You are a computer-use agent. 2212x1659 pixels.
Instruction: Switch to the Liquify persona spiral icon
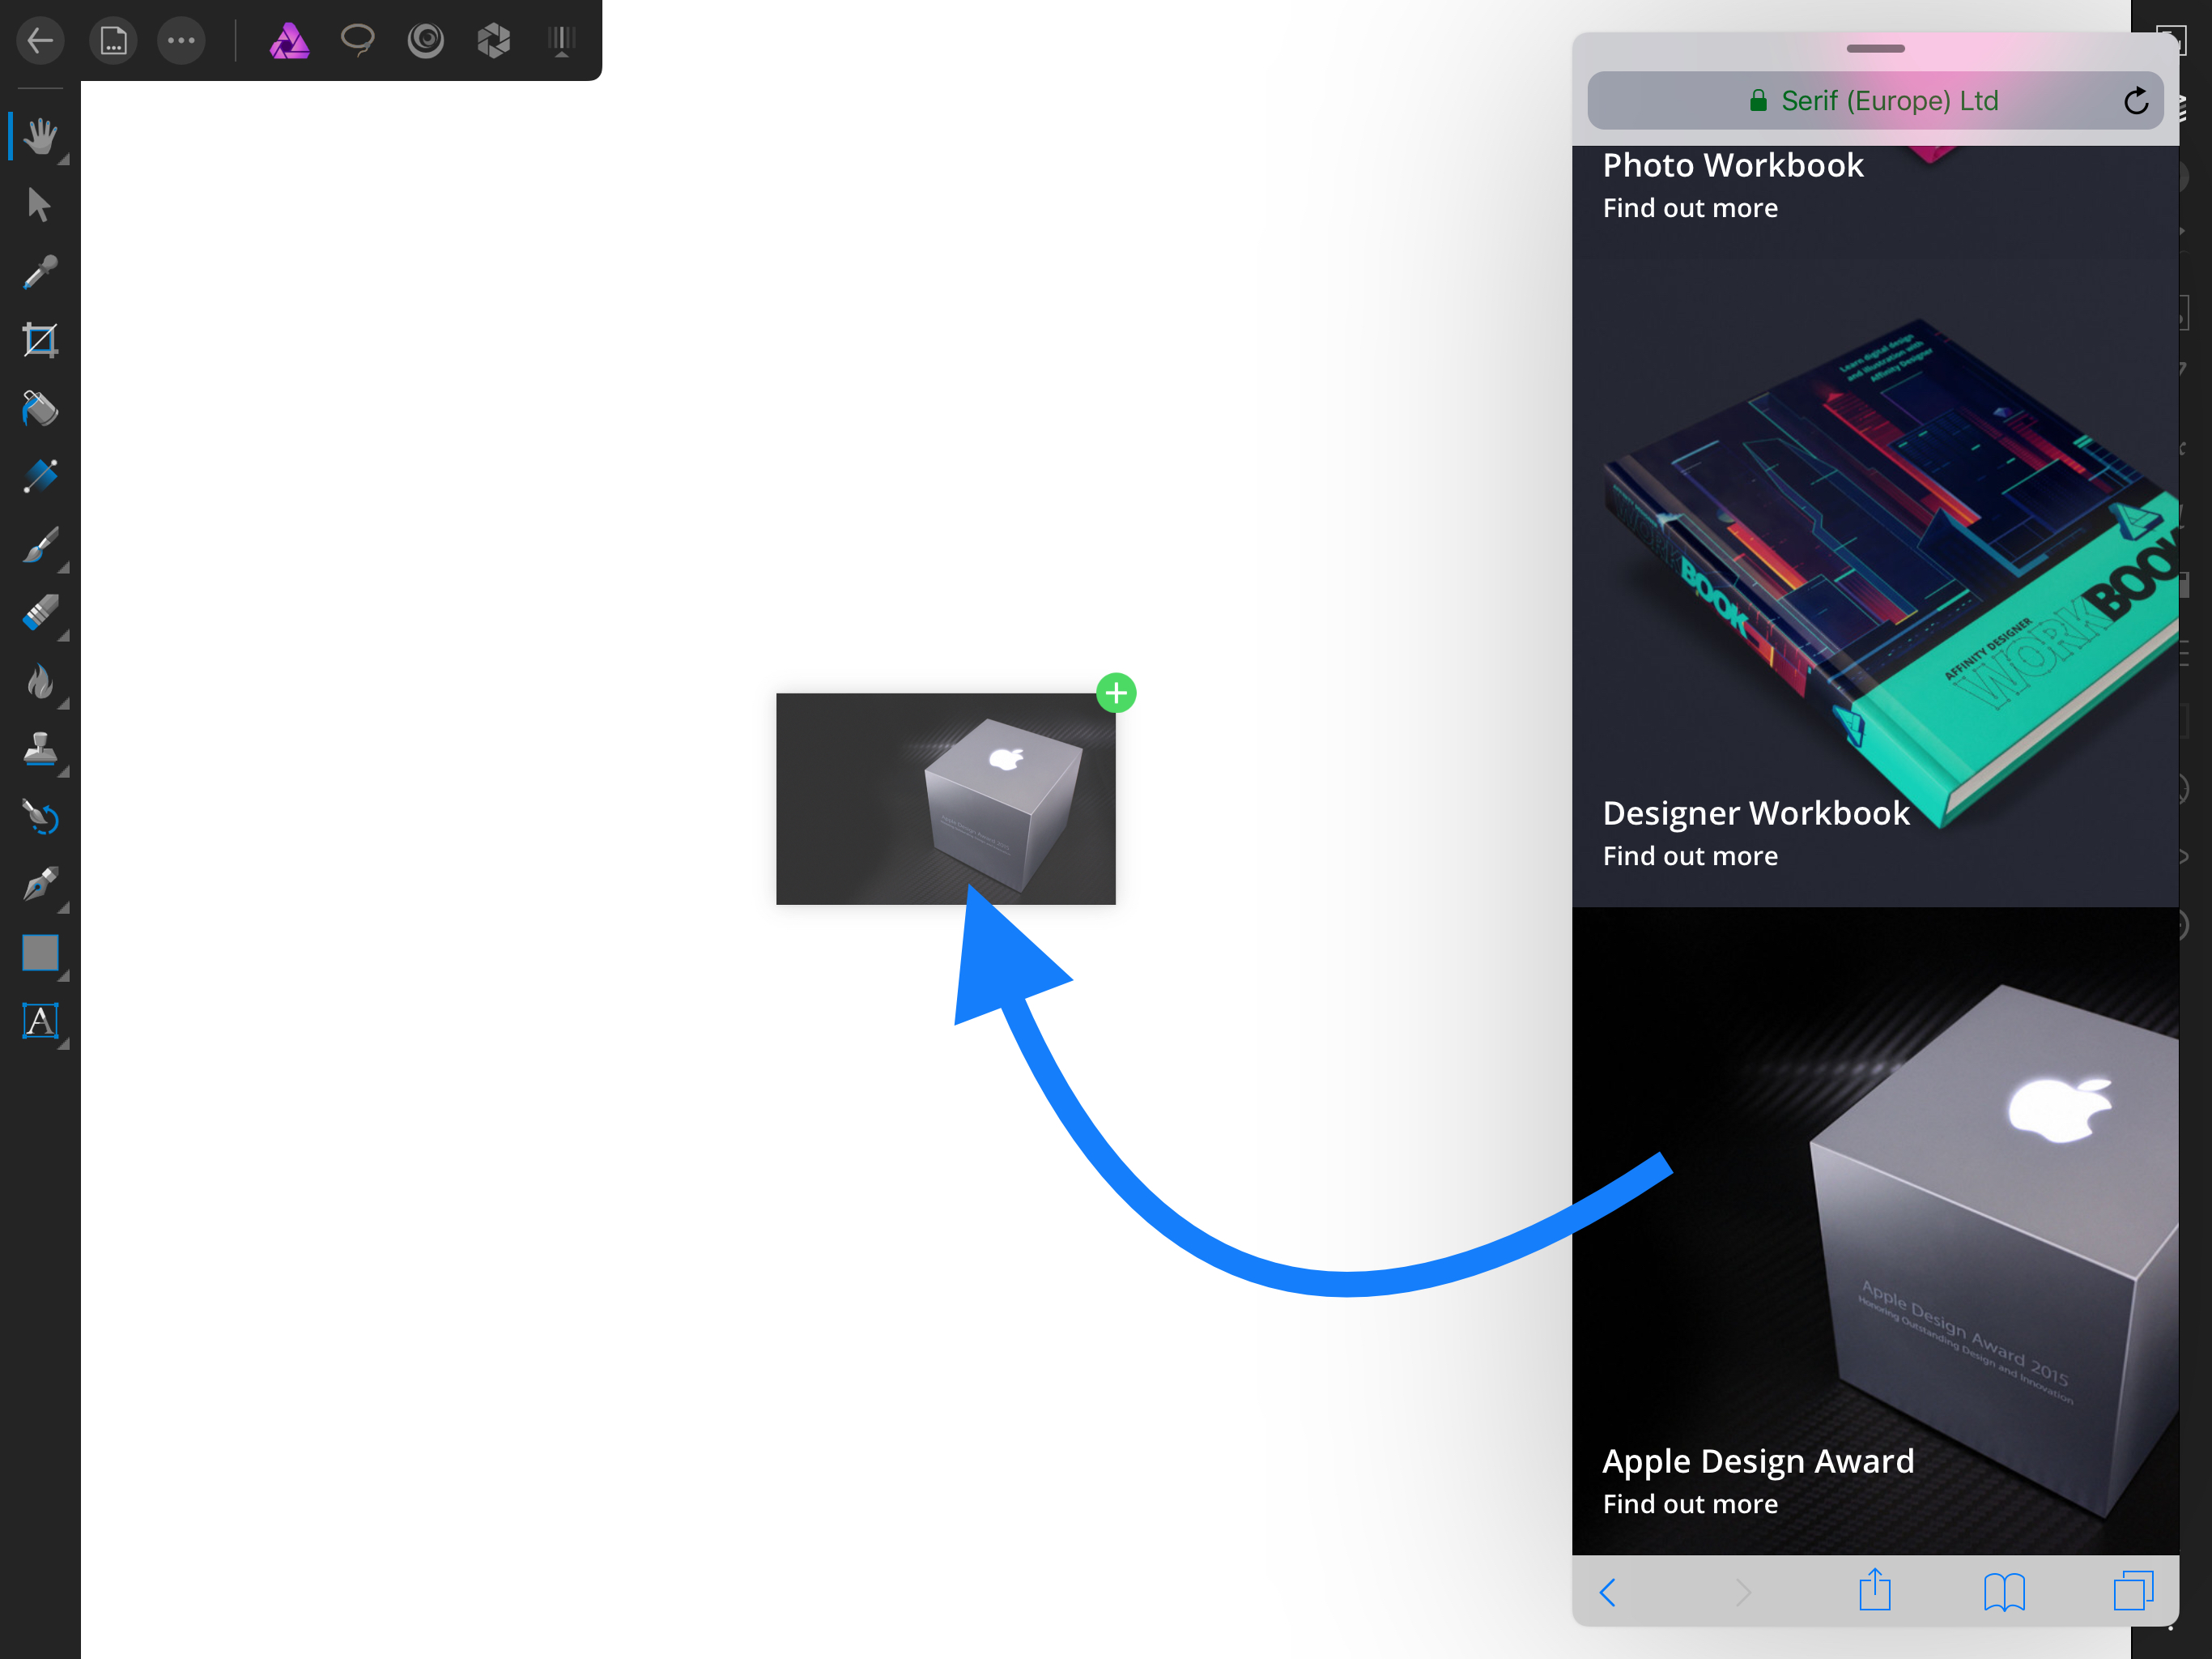click(426, 41)
